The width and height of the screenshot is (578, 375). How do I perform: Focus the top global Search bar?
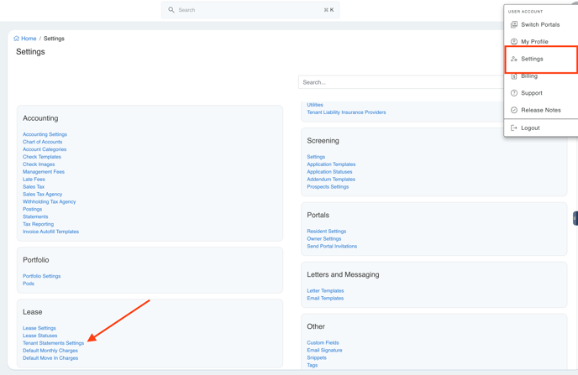[250, 10]
